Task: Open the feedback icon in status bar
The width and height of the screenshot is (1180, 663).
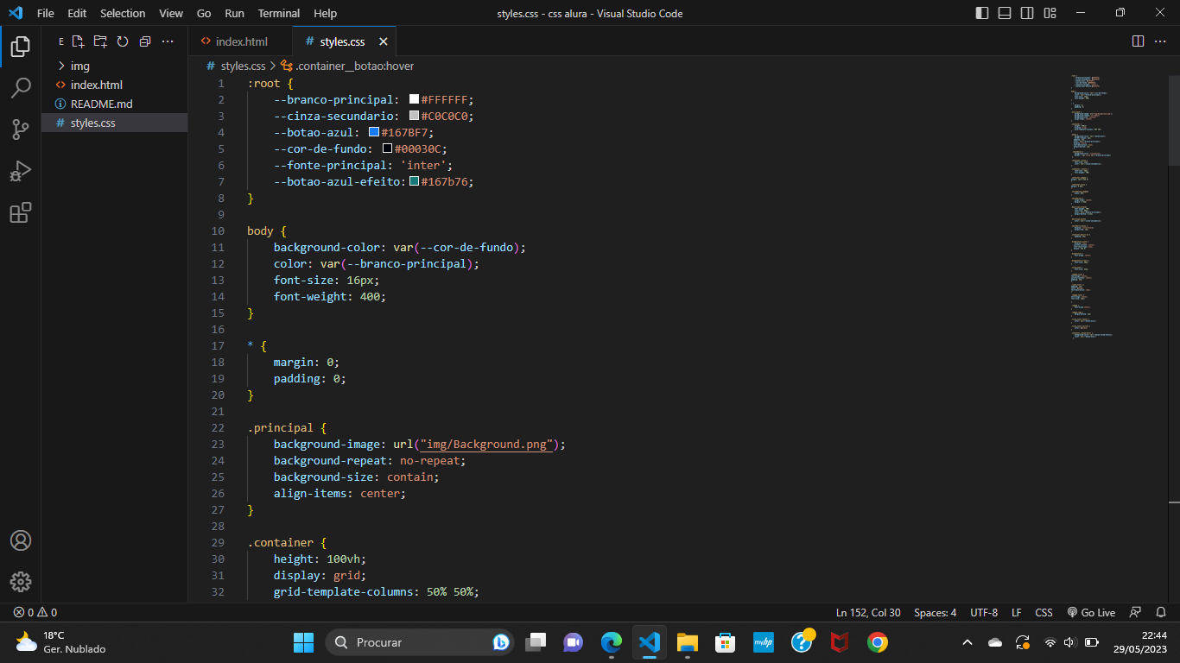Action: pos(1136,613)
